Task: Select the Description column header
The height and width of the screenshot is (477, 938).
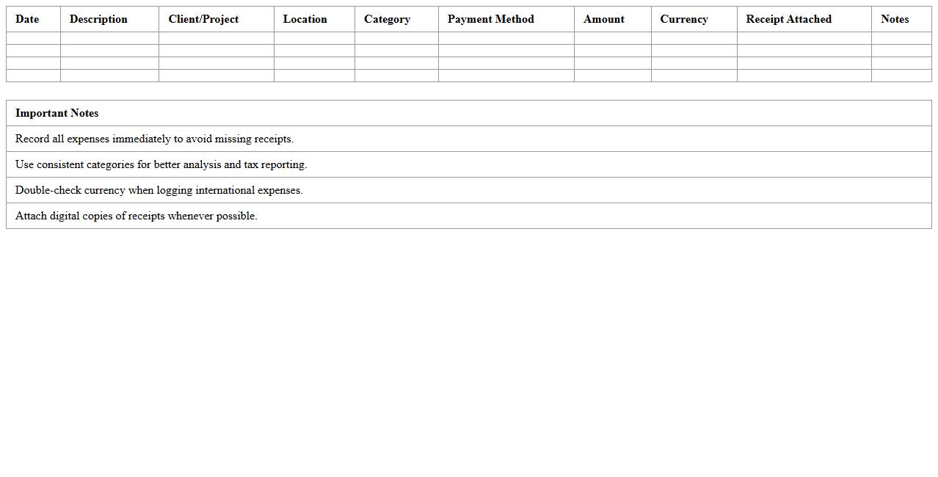Action: pyautogui.click(x=98, y=19)
